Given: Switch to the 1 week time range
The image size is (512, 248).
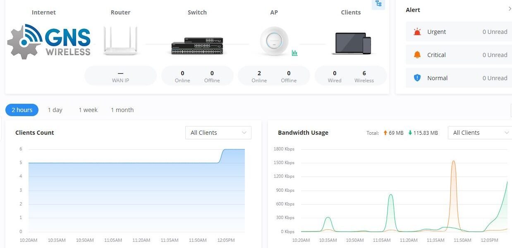Looking at the screenshot, I should [x=88, y=110].
